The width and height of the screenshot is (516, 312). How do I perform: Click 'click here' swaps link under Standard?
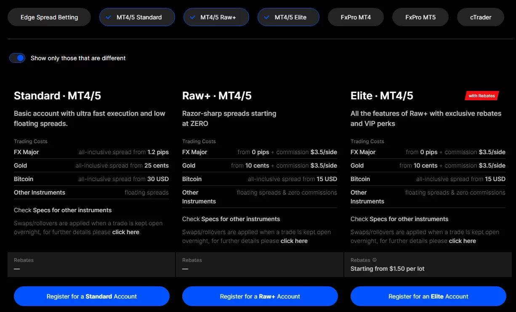[x=126, y=232]
